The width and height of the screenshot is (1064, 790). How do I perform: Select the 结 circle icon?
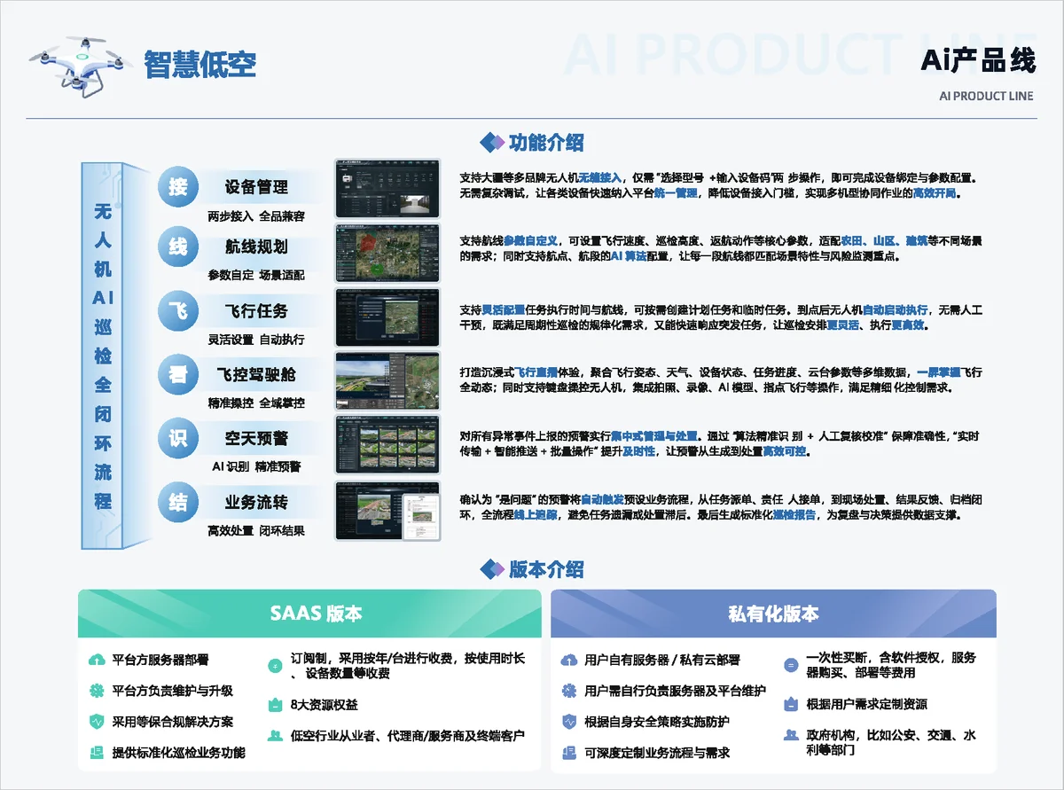click(x=177, y=503)
